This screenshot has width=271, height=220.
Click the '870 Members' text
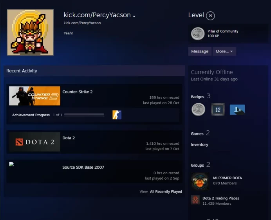pos(225,183)
